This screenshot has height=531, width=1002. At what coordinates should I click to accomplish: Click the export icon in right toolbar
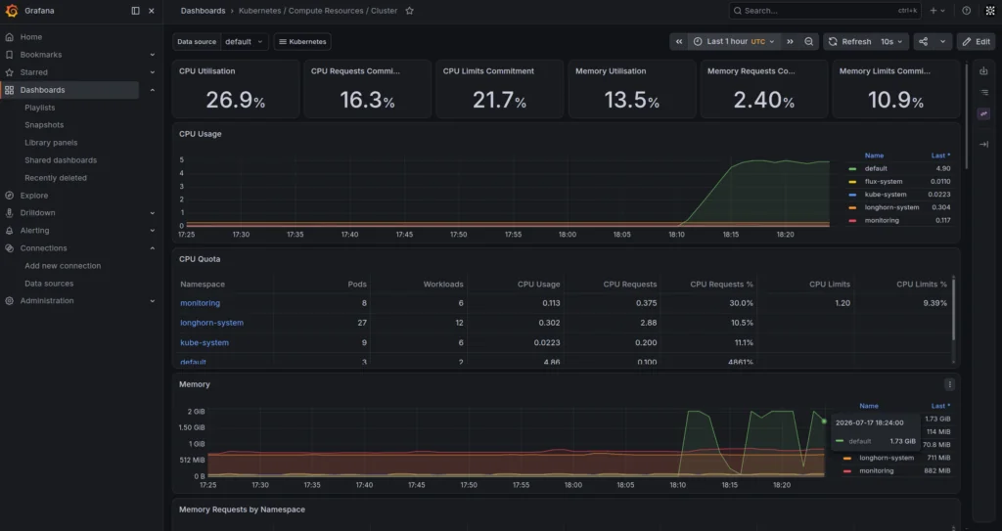pos(984,71)
